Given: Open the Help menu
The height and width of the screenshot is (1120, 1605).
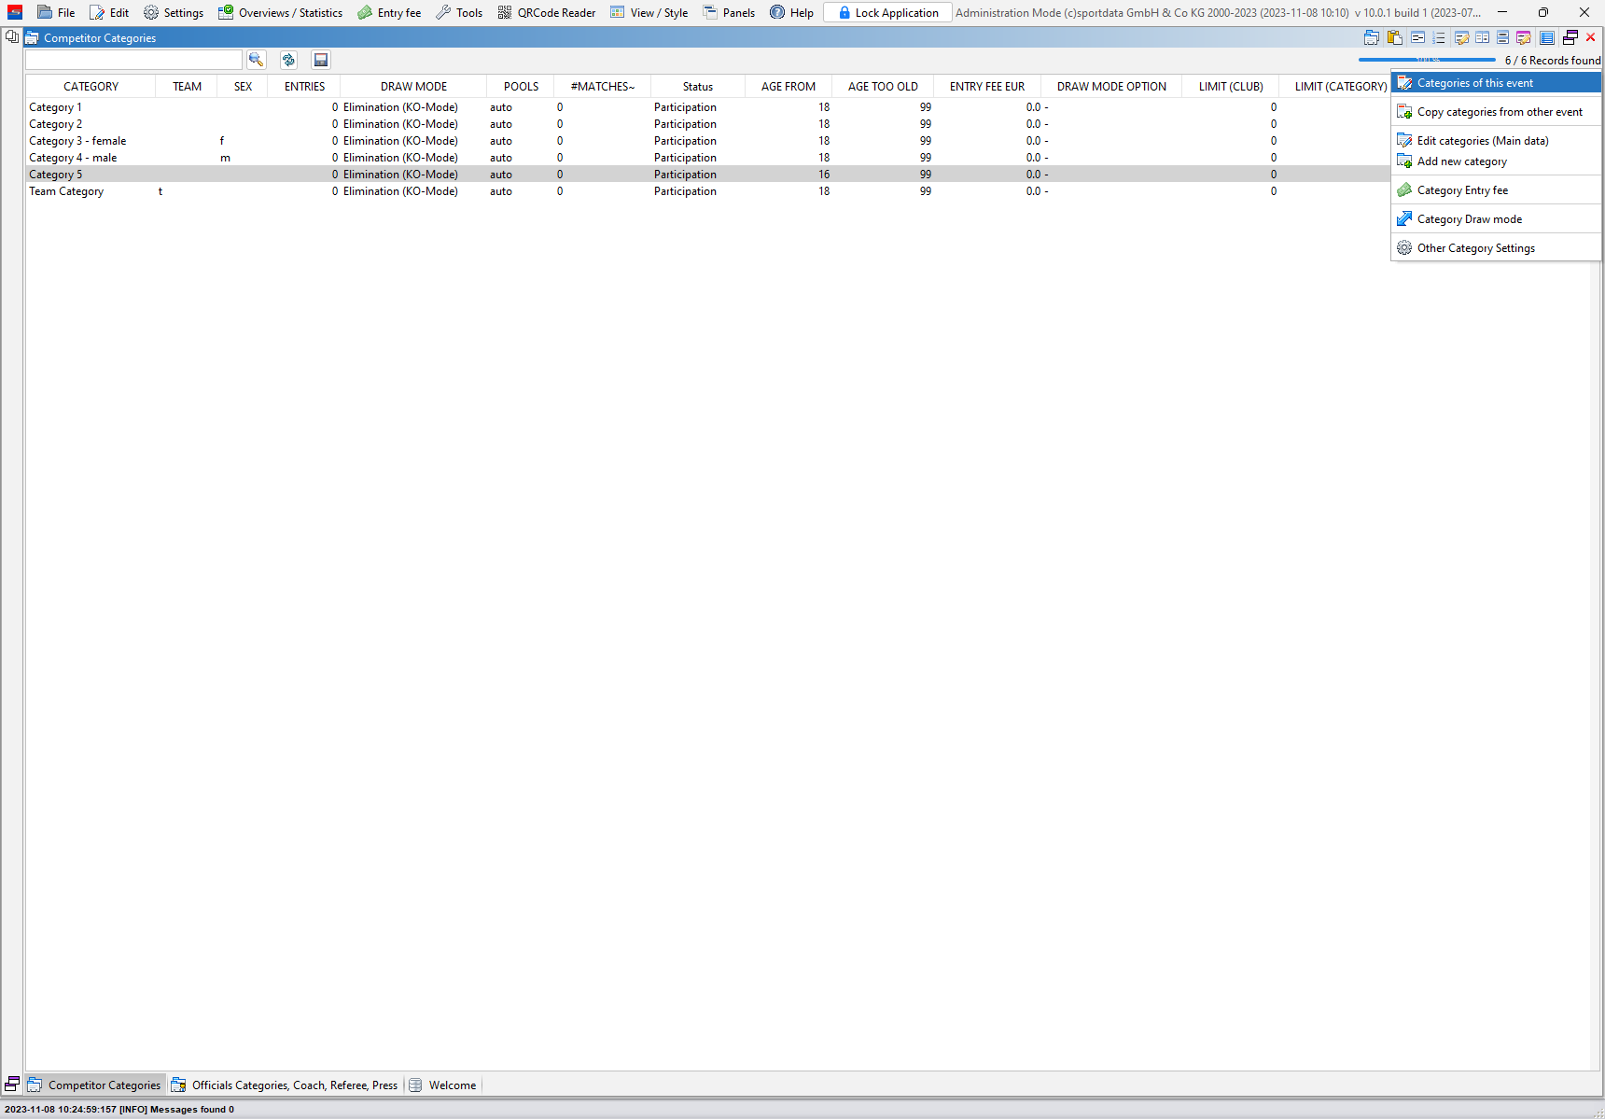Looking at the screenshot, I should click(x=791, y=12).
